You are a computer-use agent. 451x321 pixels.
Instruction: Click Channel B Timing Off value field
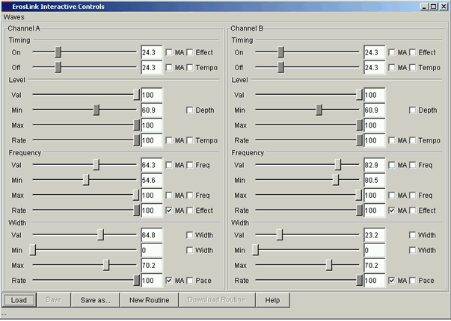point(375,67)
